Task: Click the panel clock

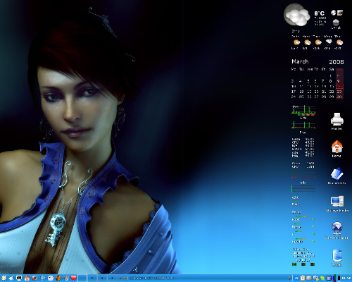Action: pos(346,278)
